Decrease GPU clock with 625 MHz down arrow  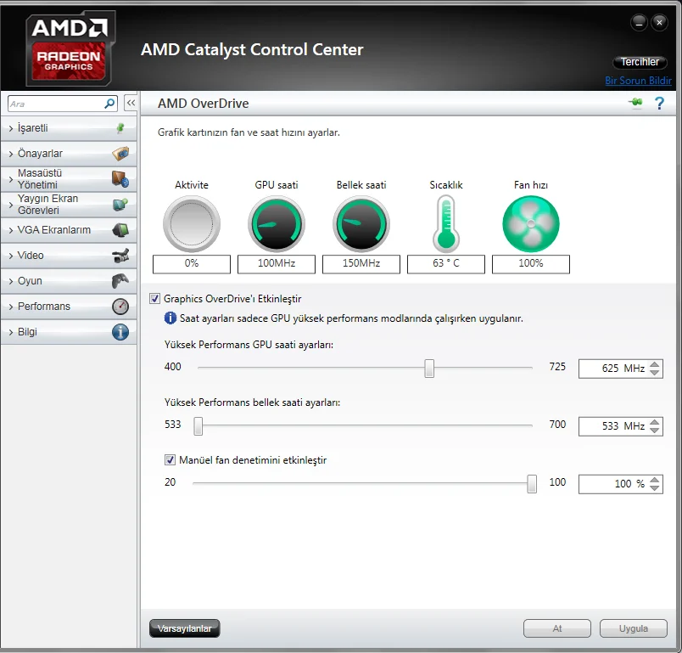click(x=655, y=373)
